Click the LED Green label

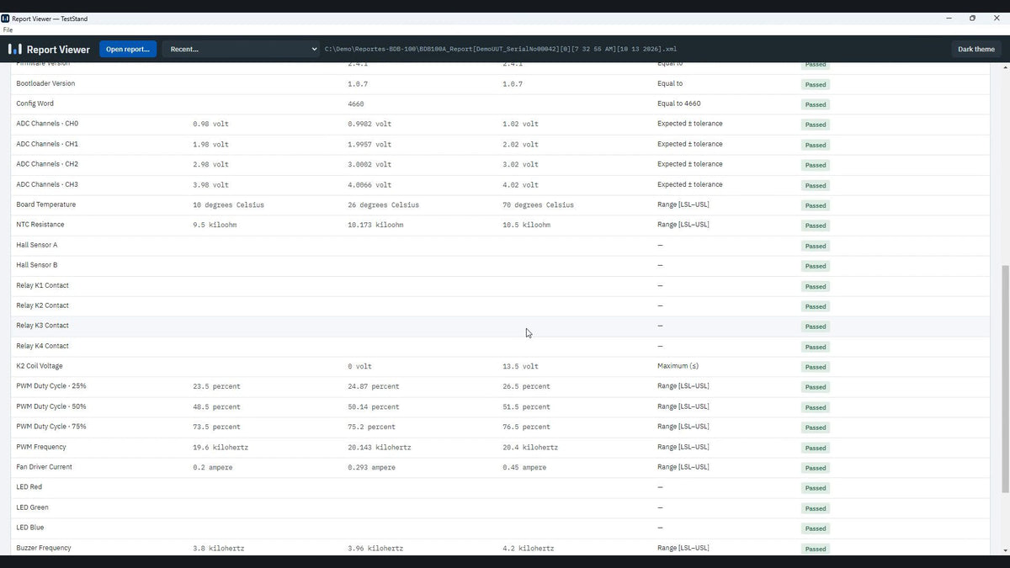32,507
